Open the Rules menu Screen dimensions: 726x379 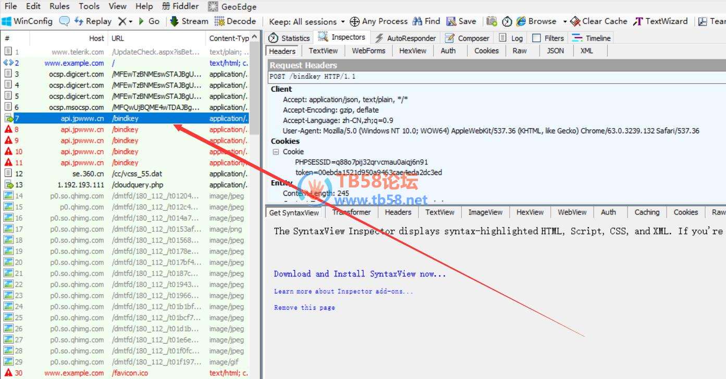59,6
